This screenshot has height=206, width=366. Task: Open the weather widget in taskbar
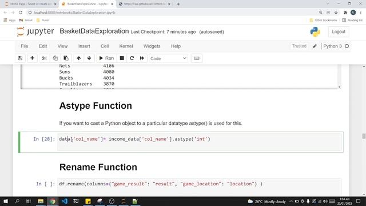[267, 201]
